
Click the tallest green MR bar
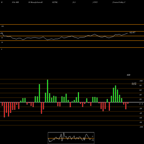48,91
